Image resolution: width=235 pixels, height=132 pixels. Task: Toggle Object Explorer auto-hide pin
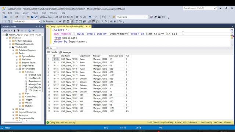[x=40, y=26]
